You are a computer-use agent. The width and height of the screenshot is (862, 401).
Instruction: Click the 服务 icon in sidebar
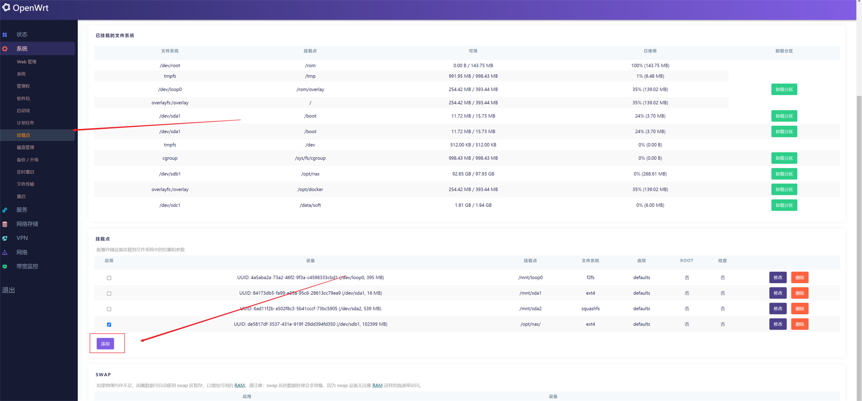[5, 210]
